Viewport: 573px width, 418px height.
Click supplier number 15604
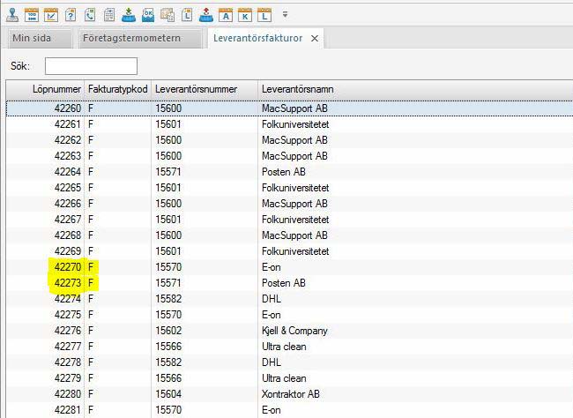(x=168, y=394)
